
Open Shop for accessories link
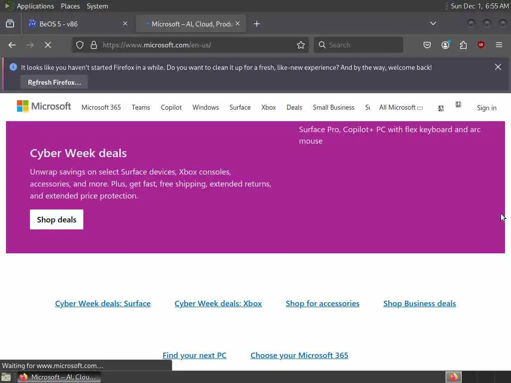coord(322,304)
